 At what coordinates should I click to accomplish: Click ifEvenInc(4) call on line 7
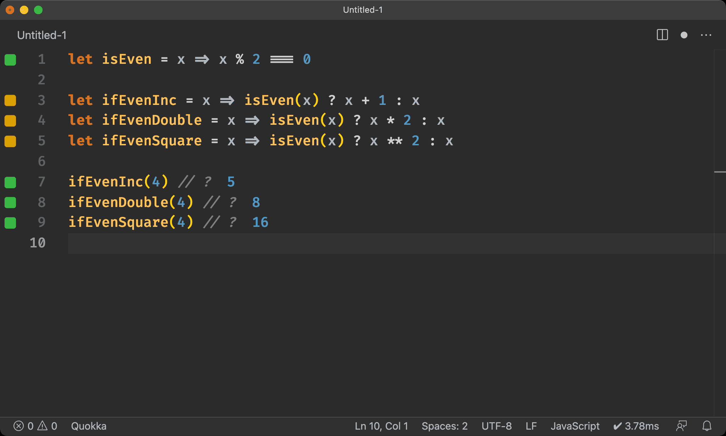point(118,182)
